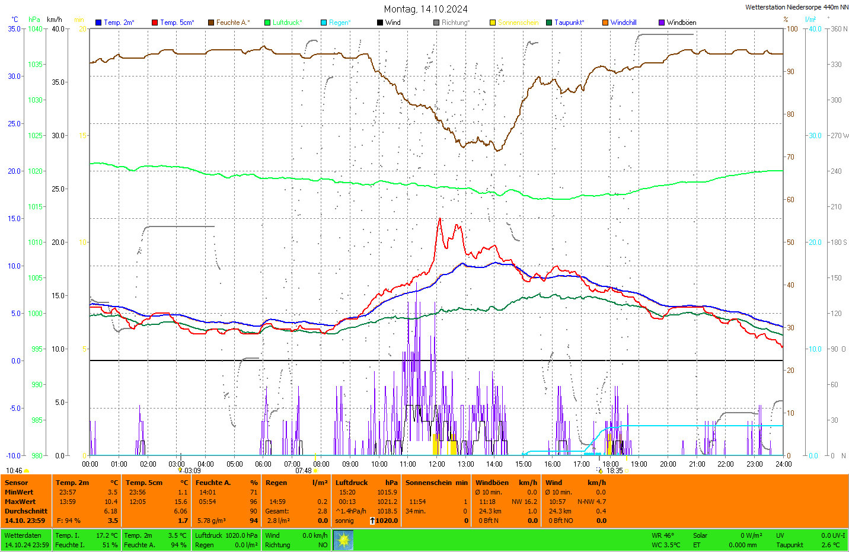Image resolution: width=849 pixels, height=552 pixels.
Task: Select the Richtung legend label
Action: (x=455, y=23)
